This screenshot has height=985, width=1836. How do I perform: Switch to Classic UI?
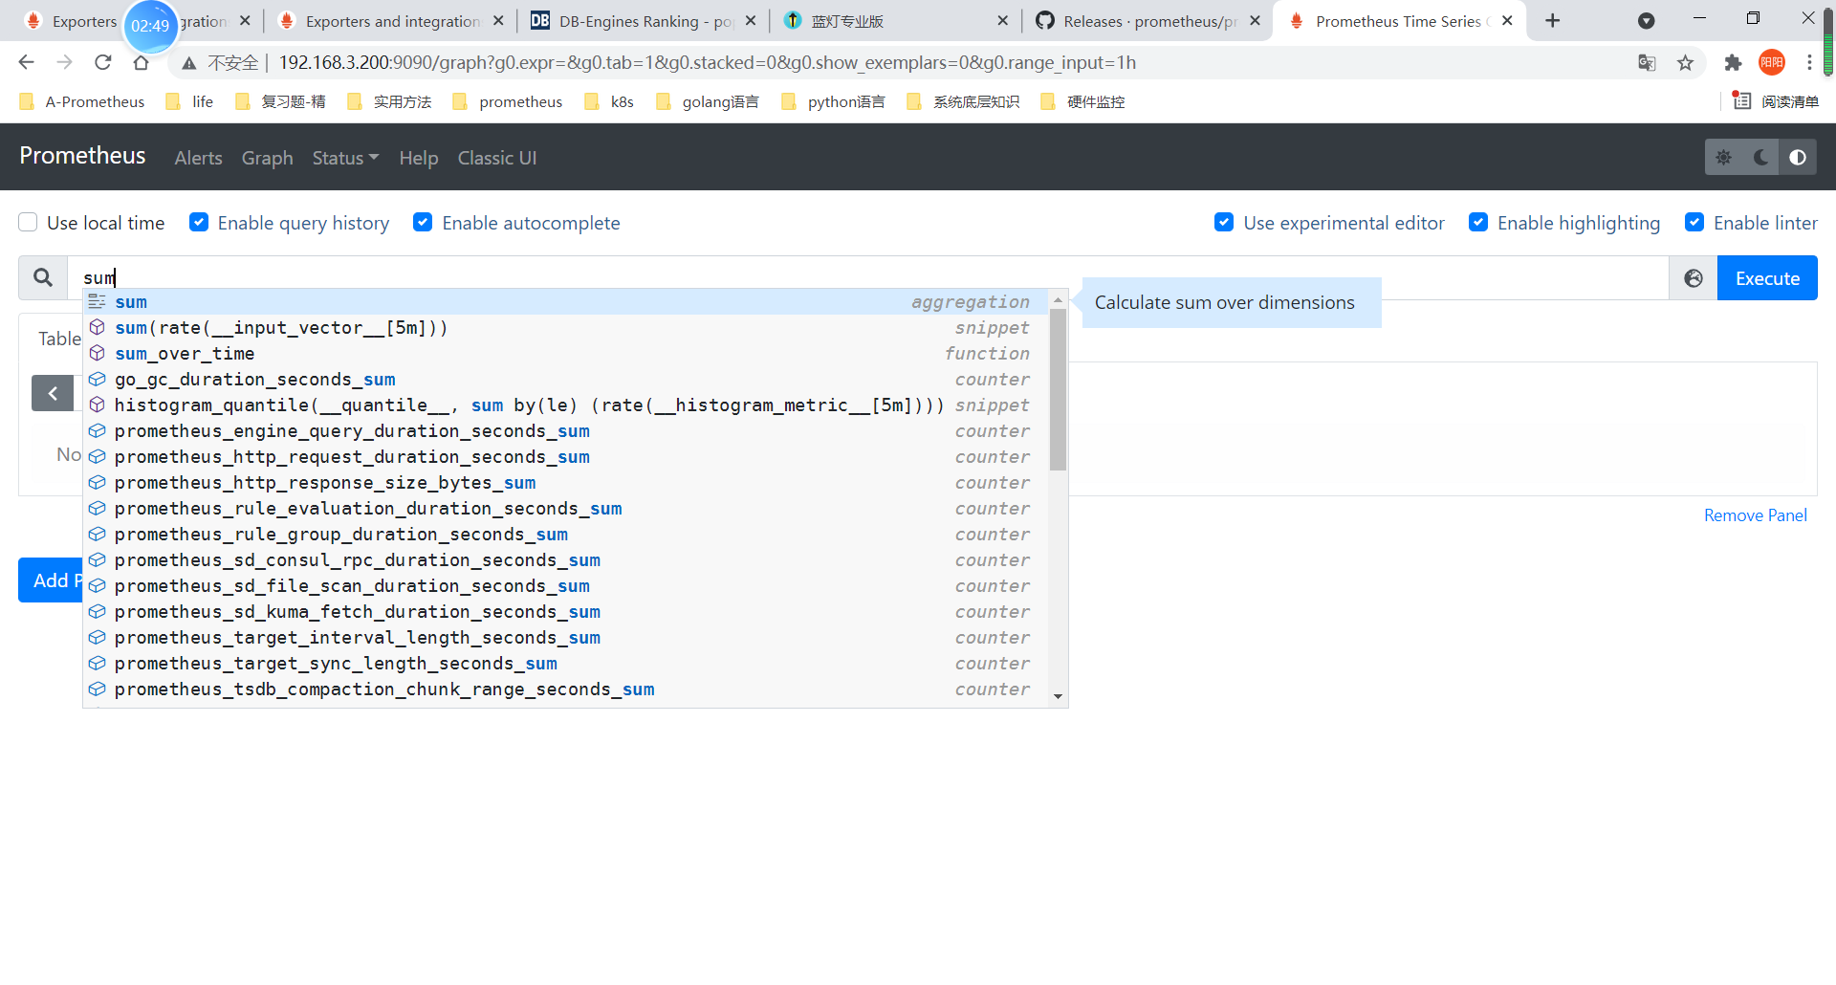click(x=496, y=158)
